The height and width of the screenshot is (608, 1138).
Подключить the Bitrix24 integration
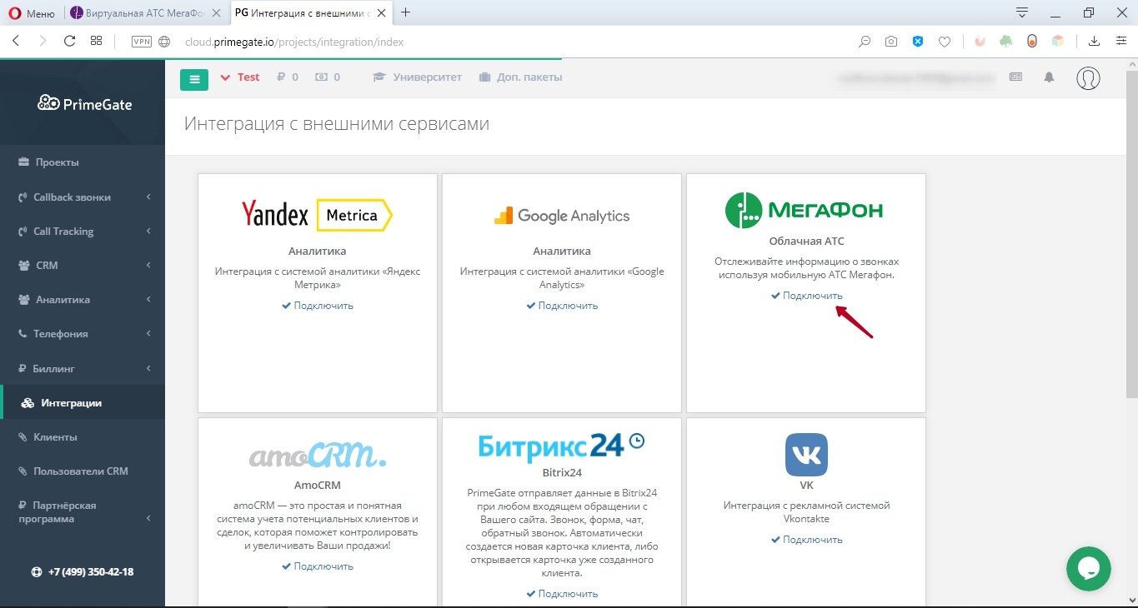[x=561, y=593]
